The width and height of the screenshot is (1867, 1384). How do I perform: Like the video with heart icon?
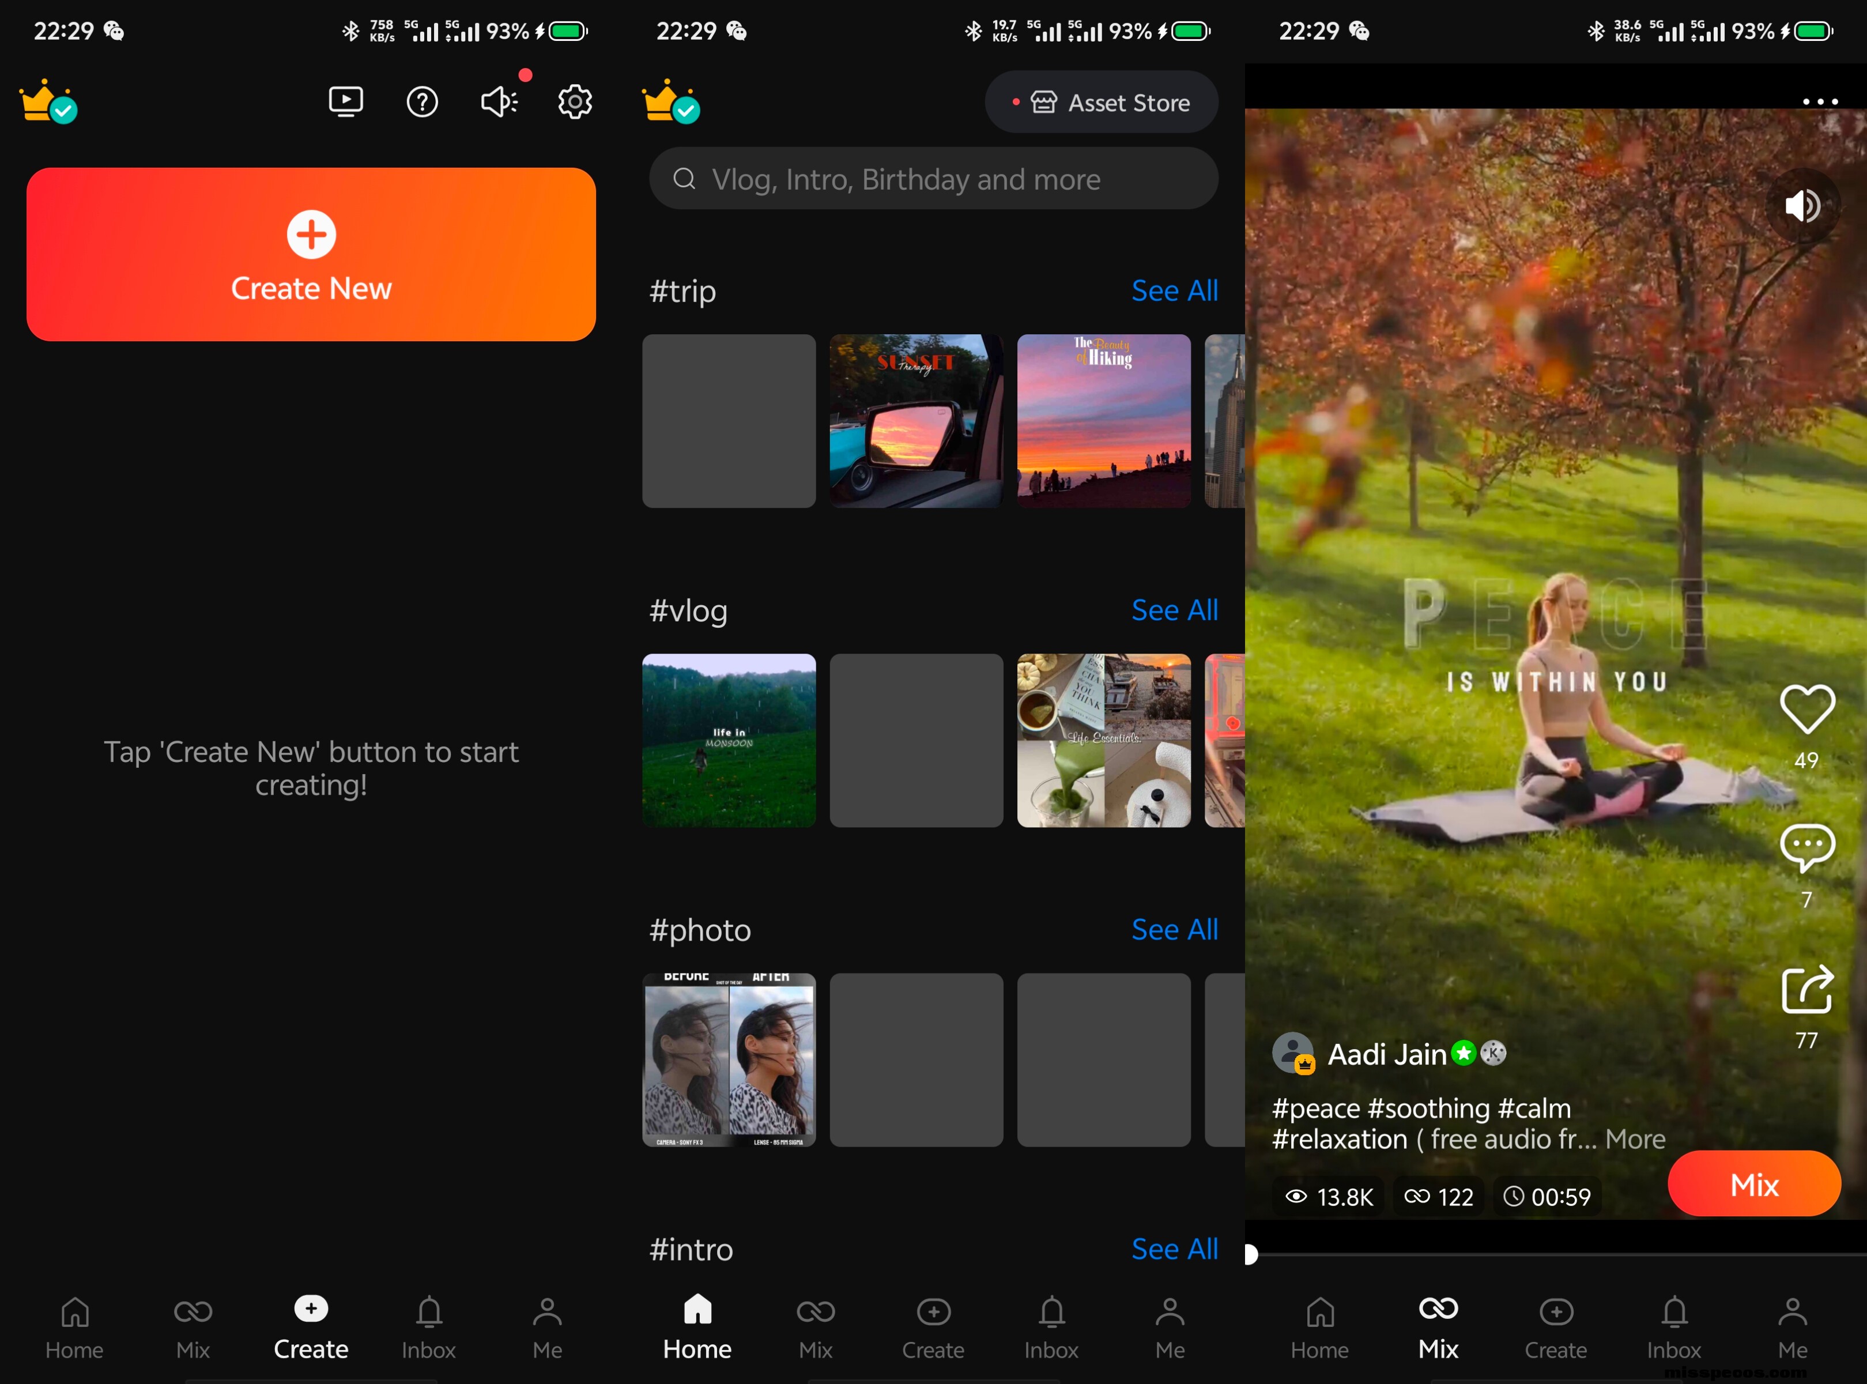(1806, 709)
